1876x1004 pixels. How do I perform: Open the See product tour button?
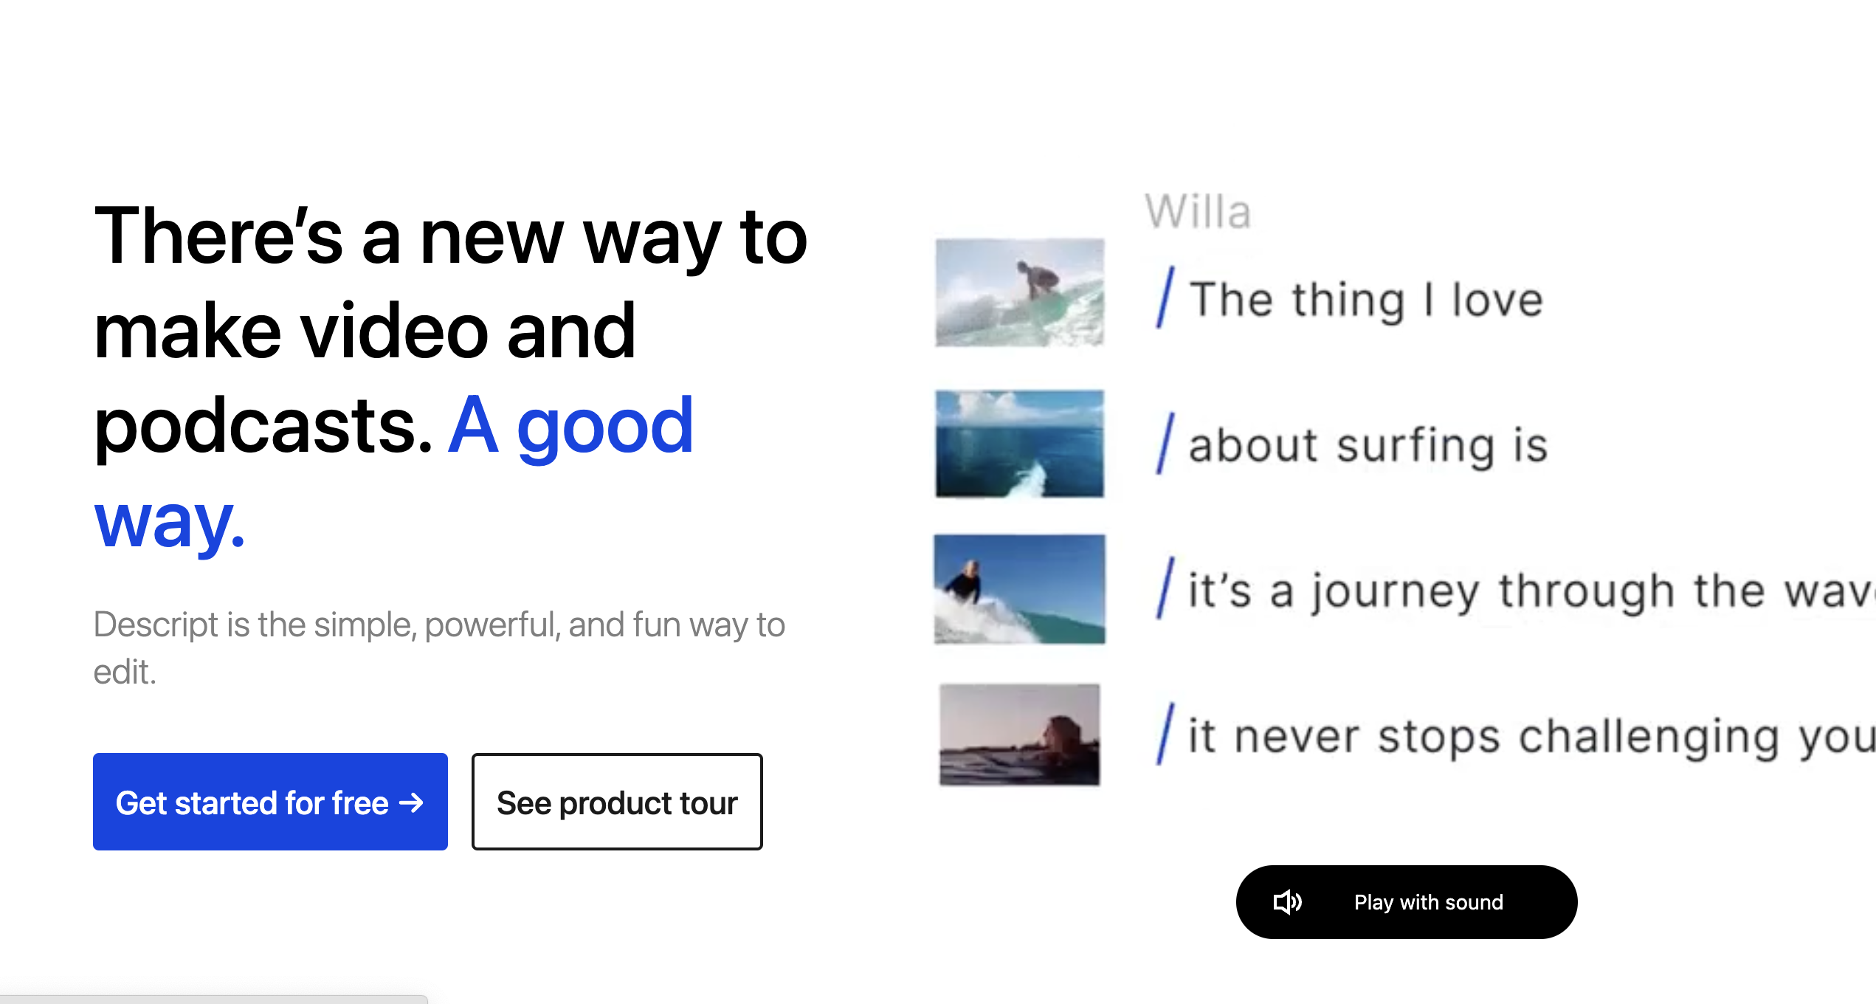(617, 802)
